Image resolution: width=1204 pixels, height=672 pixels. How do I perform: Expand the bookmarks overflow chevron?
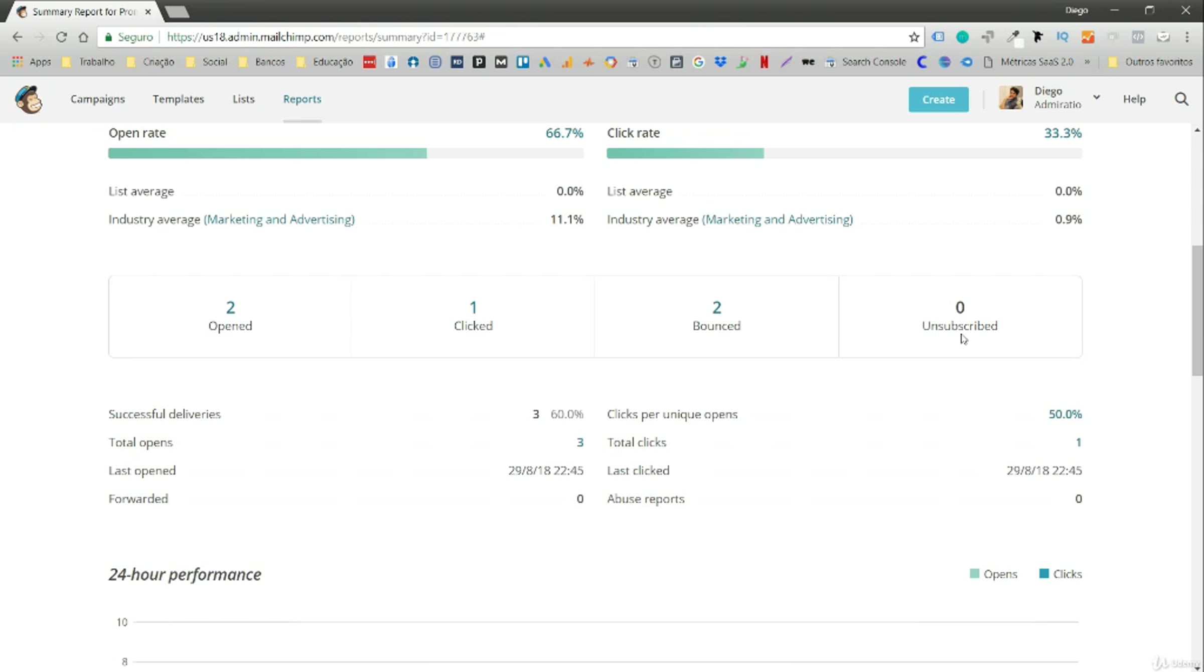coord(1087,62)
